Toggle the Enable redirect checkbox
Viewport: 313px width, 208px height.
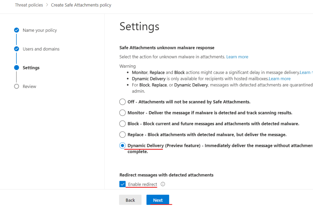122,184
